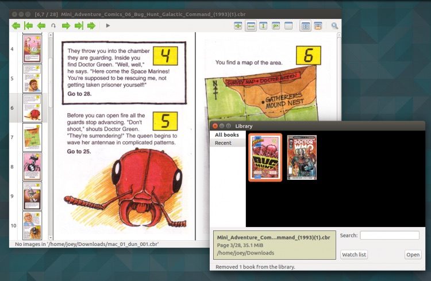
Task: Maximize the Library window
Action: 228,126
